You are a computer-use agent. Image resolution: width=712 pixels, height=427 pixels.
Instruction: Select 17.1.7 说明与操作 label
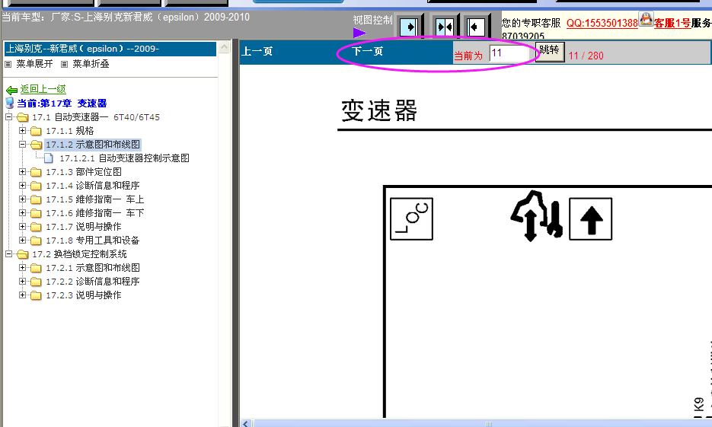(x=84, y=226)
